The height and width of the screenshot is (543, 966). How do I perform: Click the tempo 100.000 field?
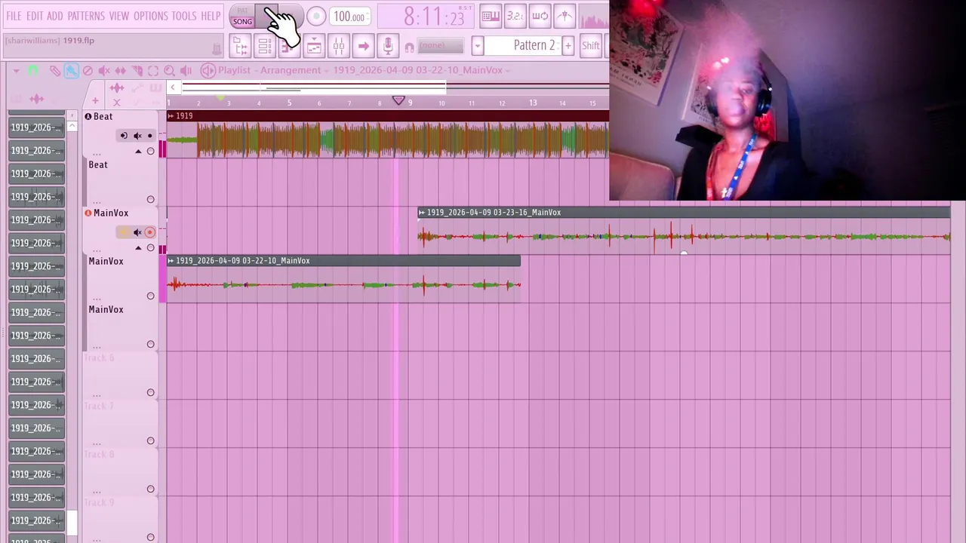pyautogui.click(x=349, y=17)
